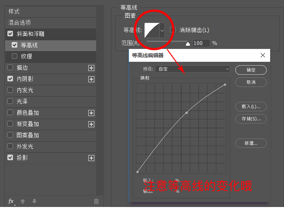Select the 内阴影 effect label
This screenshot has width=284, height=210.
[x=25, y=79]
